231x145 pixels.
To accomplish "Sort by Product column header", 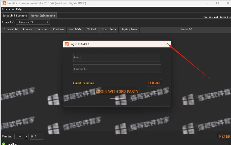I will (x=28, y=30).
